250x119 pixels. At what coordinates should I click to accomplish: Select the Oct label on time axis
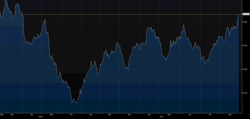click(x=32, y=114)
